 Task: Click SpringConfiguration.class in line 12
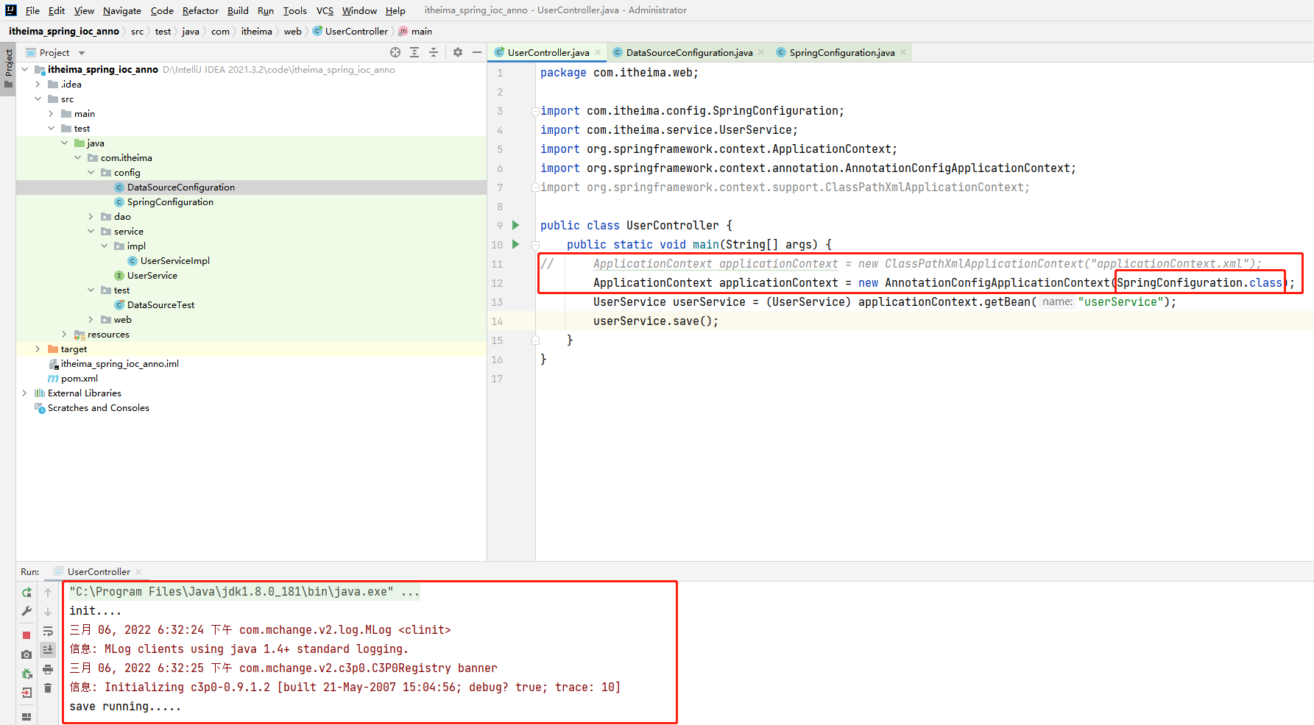pyautogui.click(x=1200, y=282)
